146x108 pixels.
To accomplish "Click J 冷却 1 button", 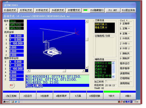I will tap(126, 44).
